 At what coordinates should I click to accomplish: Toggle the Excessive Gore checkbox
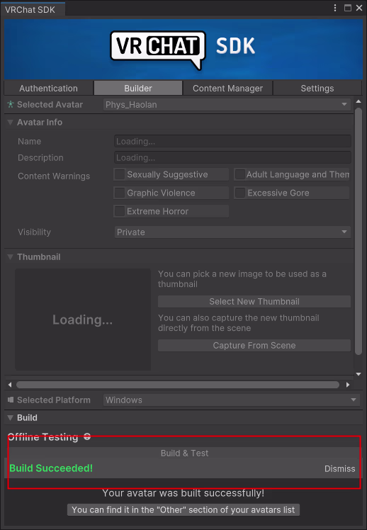point(240,193)
